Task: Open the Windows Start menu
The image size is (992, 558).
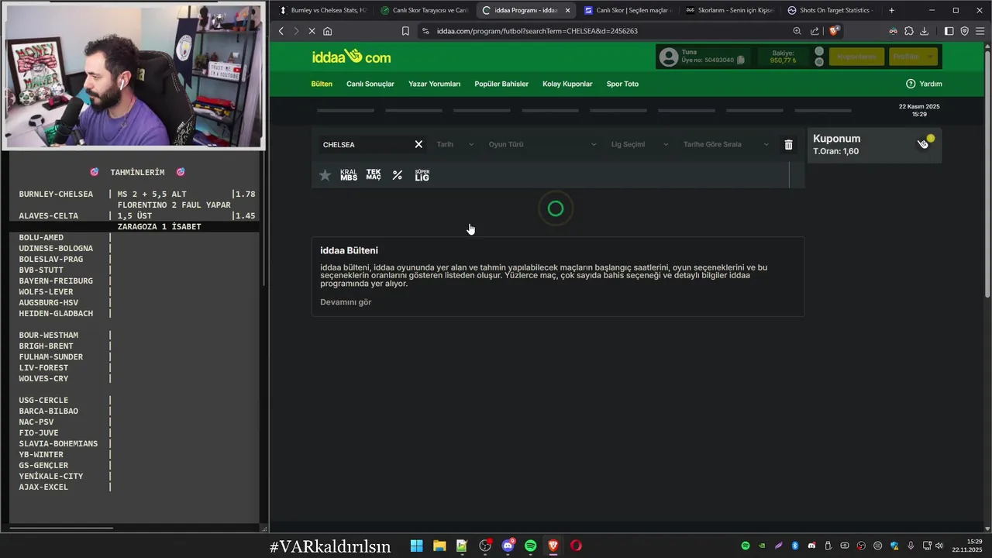Action: (x=416, y=546)
